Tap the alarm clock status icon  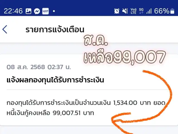[117, 11]
